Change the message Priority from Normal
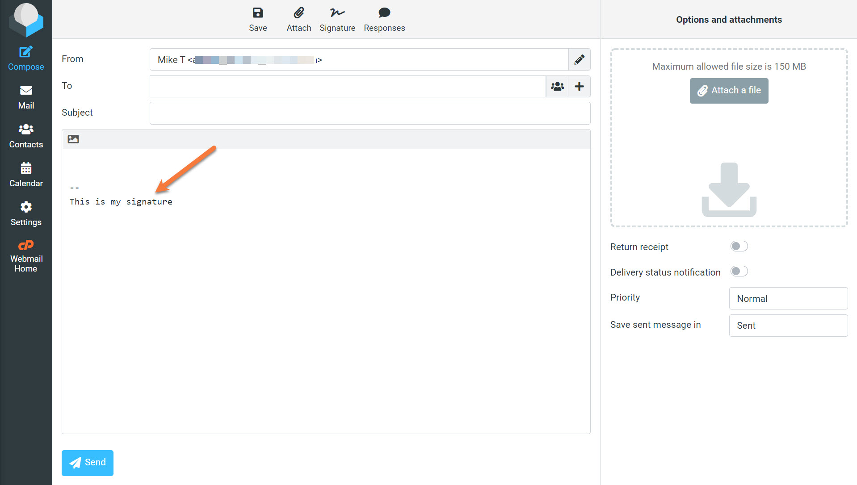The image size is (857, 485). 788,298
